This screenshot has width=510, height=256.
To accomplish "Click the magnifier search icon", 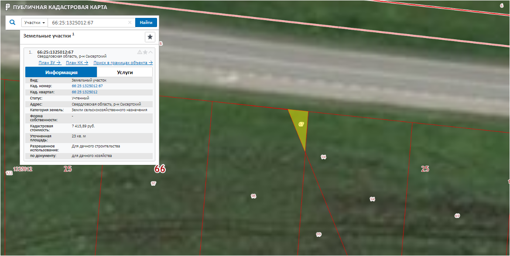I will click(x=13, y=22).
